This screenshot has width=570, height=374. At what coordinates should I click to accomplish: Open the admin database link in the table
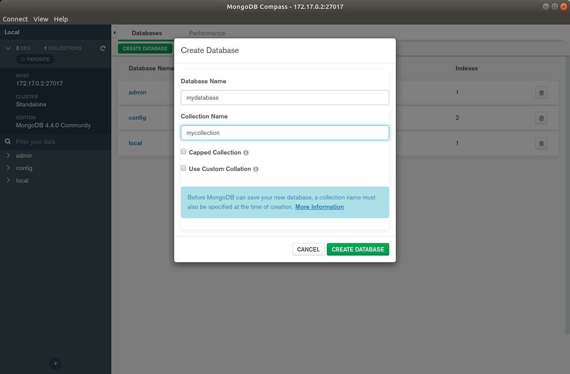137,93
